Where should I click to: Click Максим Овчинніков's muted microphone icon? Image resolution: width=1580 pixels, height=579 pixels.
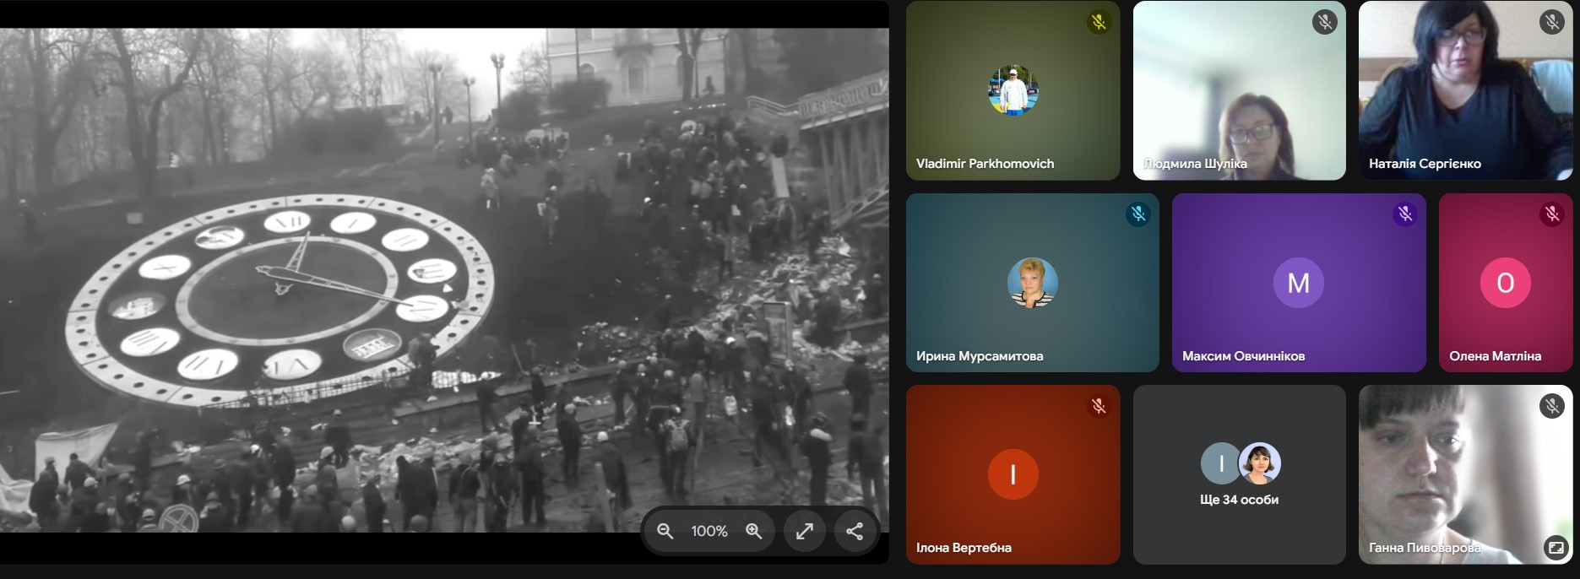pyautogui.click(x=1405, y=214)
